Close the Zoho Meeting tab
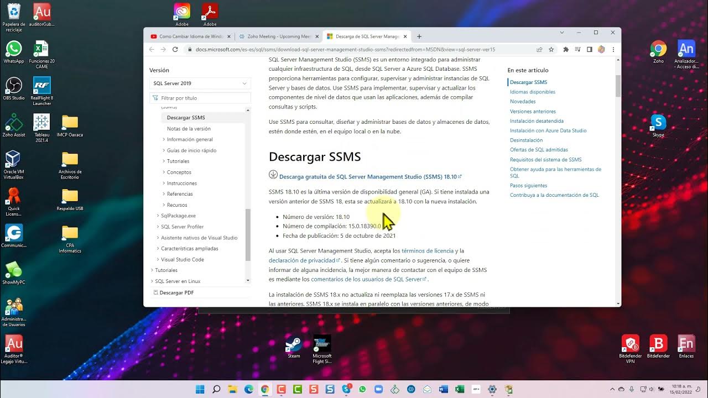The image size is (708, 398). (317, 36)
